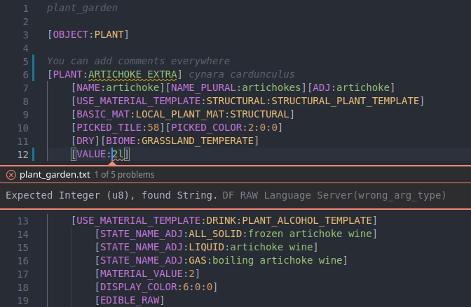The width and height of the screenshot is (471, 307).
Task: Click the MATERIAL_VALUE:2 tag
Action: tap(147, 274)
